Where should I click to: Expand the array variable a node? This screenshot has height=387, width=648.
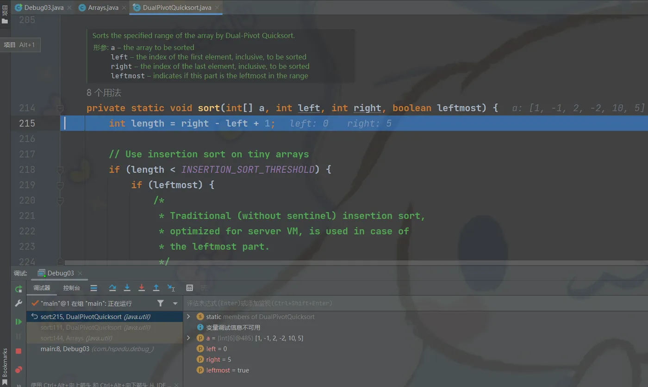[x=188, y=338]
